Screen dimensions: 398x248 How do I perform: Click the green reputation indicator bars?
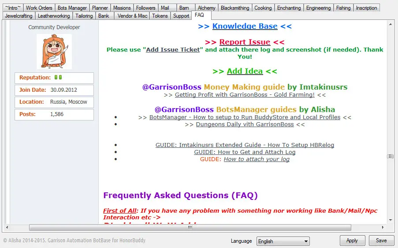tap(58, 77)
